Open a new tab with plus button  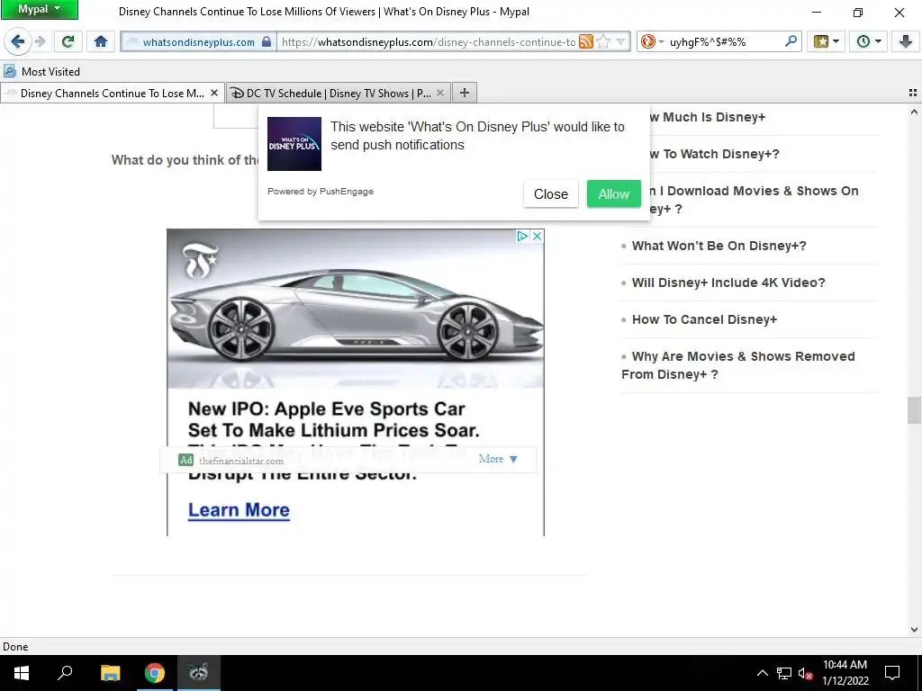[x=465, y=93]
